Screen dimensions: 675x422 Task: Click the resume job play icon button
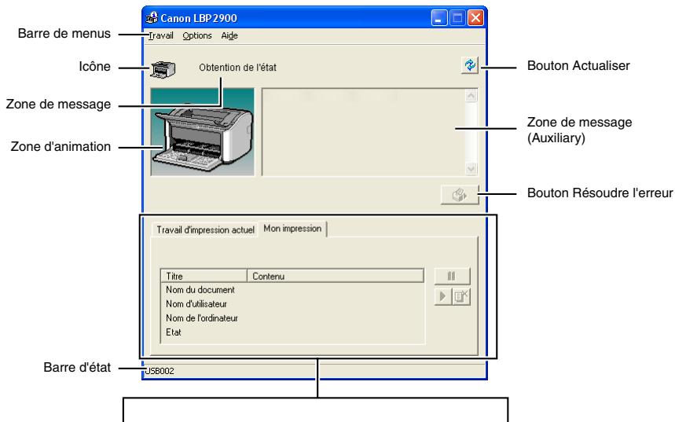[x=443, y=297]
